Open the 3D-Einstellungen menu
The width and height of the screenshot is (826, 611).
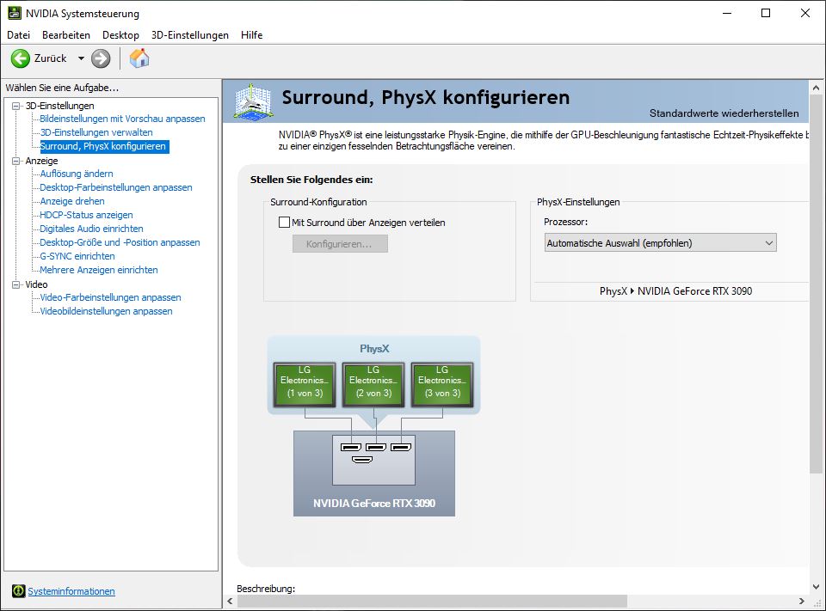point(189,34)
